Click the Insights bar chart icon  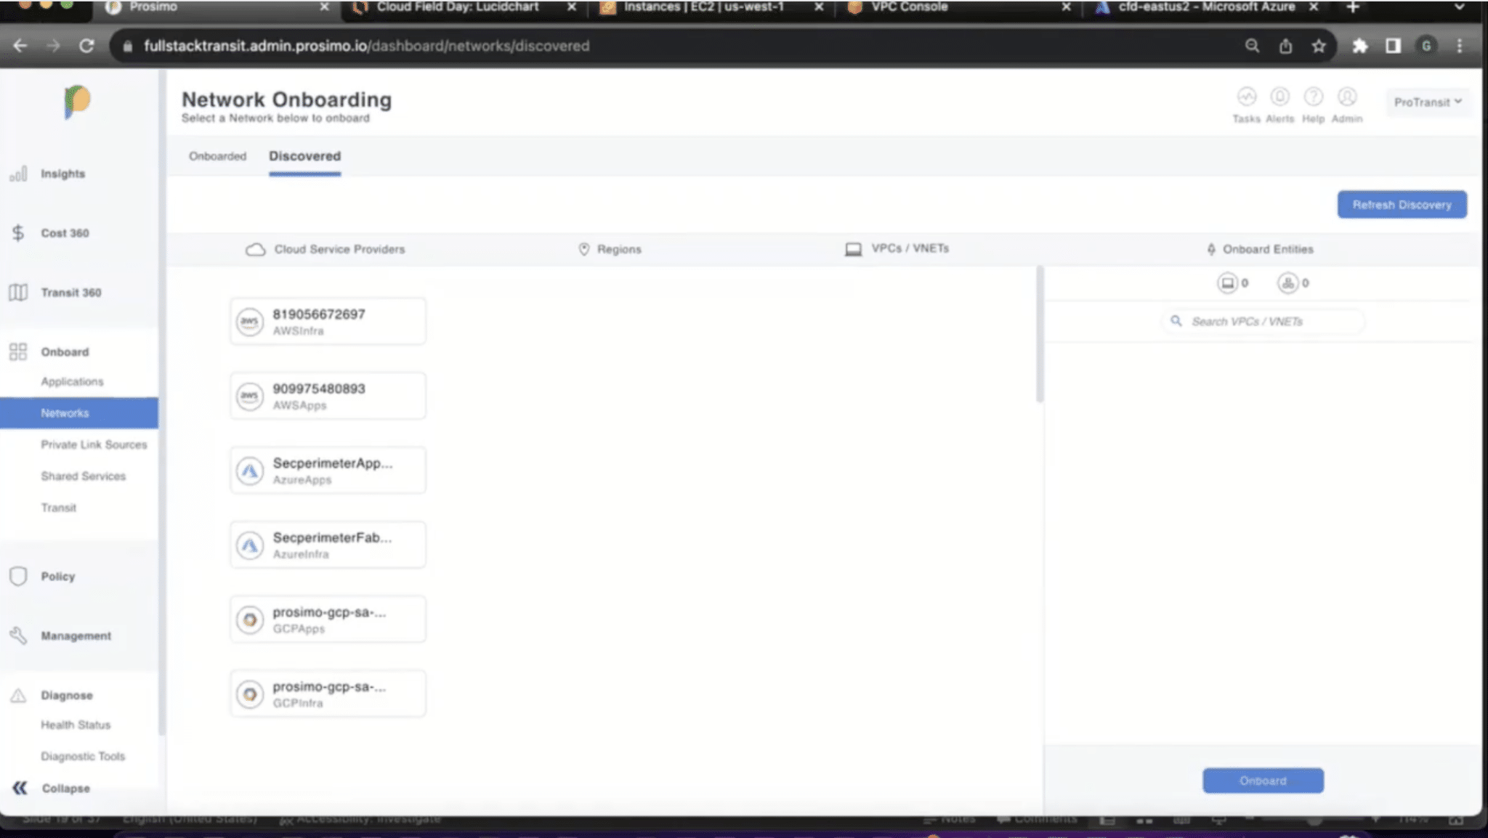coord(18,174)
